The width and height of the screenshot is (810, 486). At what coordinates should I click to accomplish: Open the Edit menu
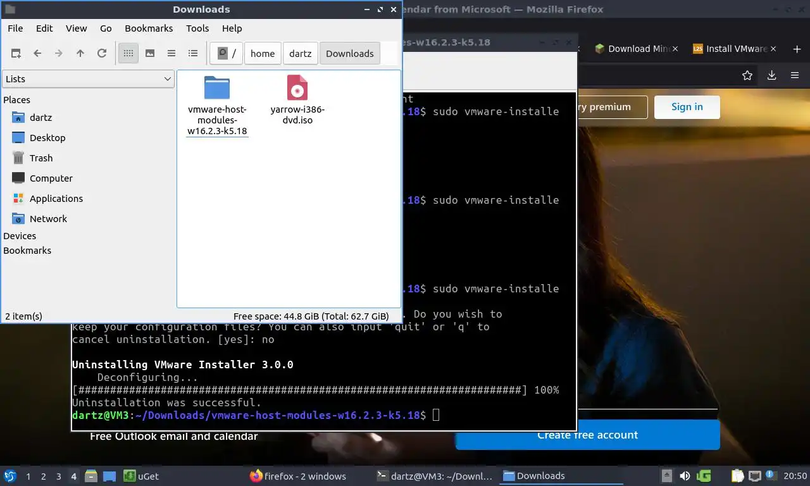(x=44, y=28)
